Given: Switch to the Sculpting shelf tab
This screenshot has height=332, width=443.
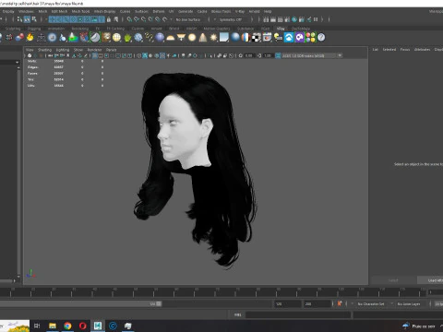Looking at the screenshot, I should 13,29.
